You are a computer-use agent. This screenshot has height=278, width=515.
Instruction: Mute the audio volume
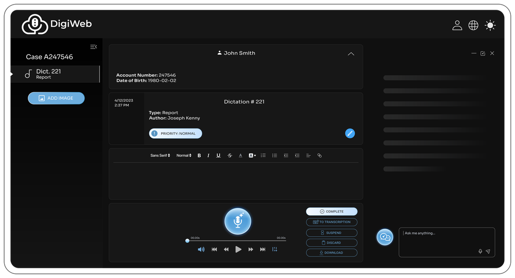click(x=201, y=250)
